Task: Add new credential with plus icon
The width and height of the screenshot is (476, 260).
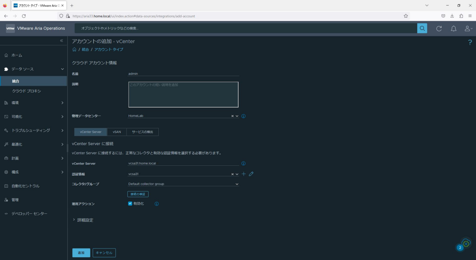Action: [x=244, y=174]
